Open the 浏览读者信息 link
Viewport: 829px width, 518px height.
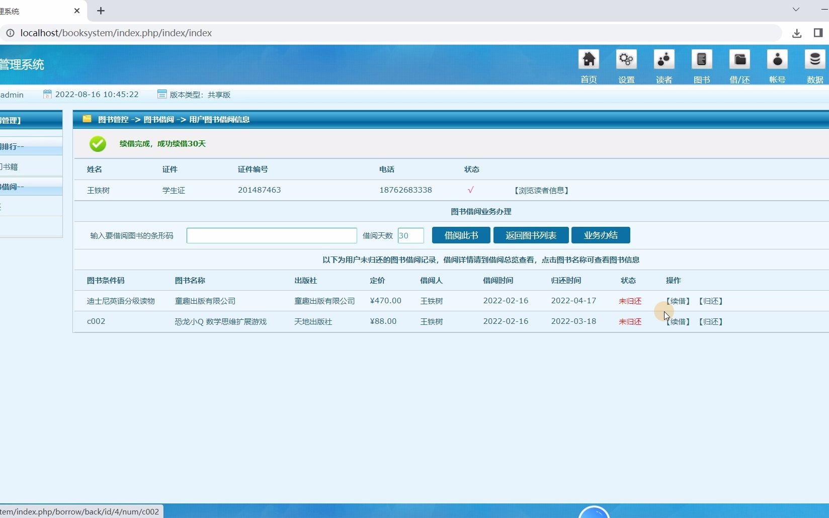pyautogui.click(x=541, y=190)
